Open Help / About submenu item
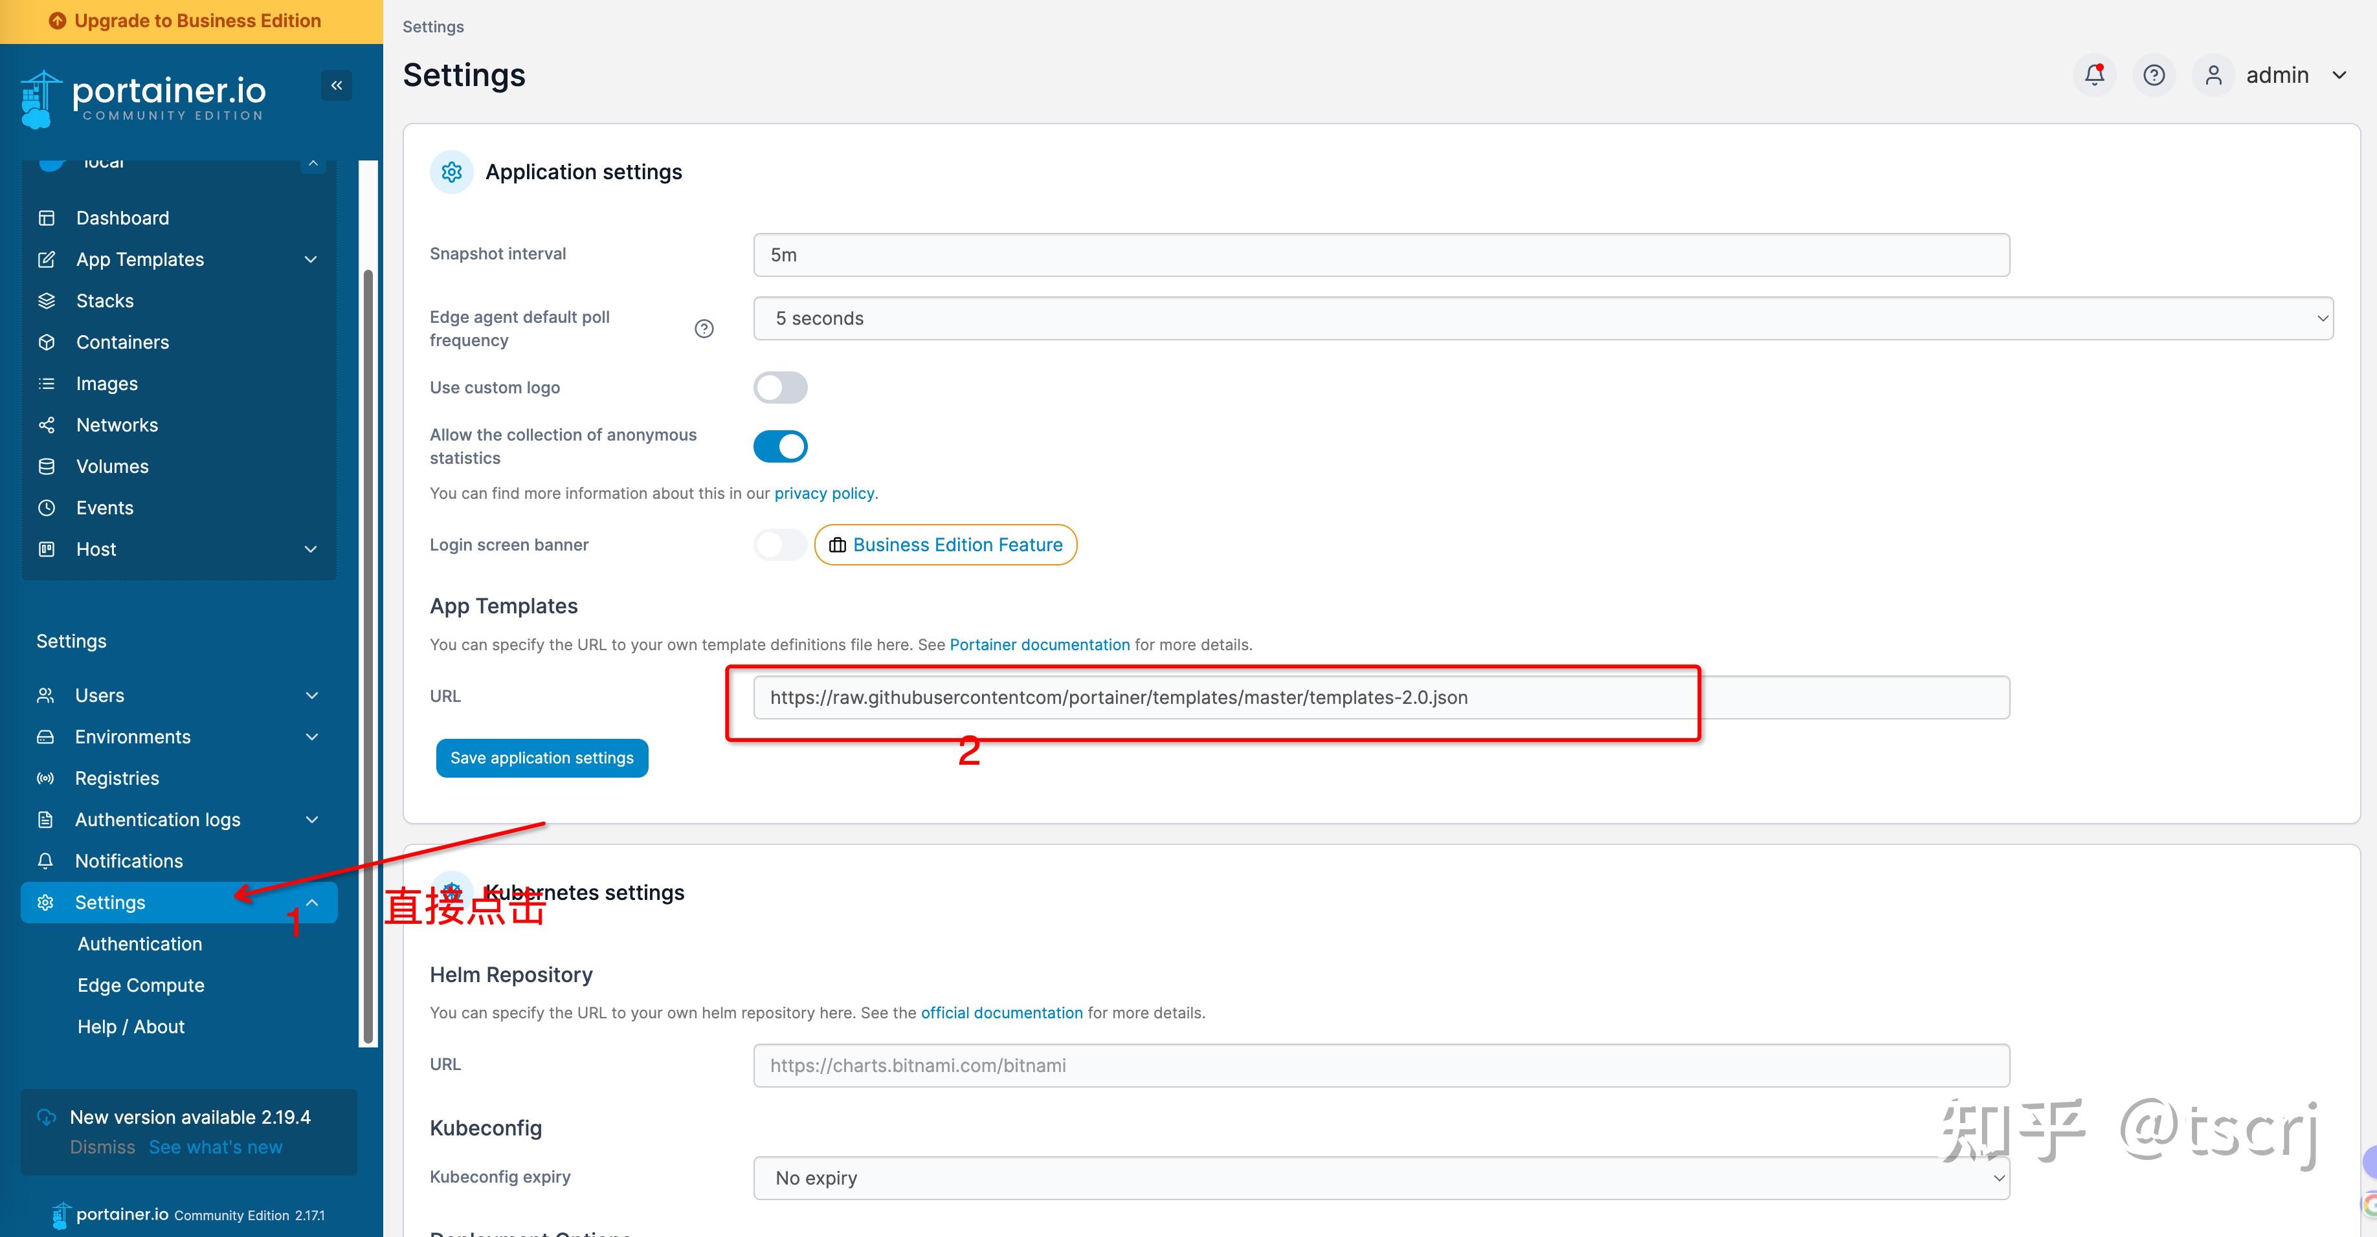The width and height of the screenshot is (2377, 1237). click(x=131, y=1027)
